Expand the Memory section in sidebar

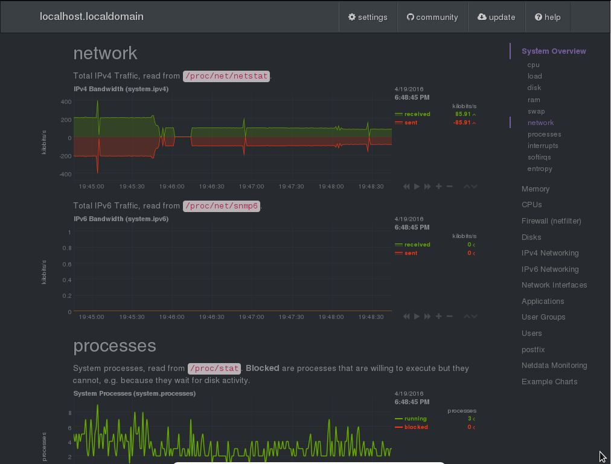536,189
